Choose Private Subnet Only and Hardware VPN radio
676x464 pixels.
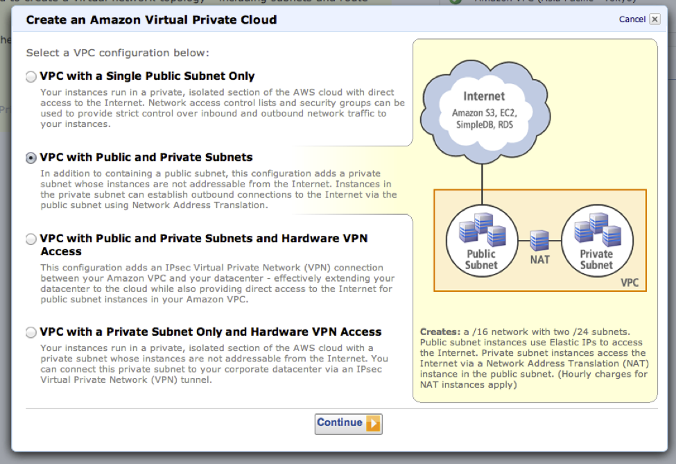coord(31,332)
